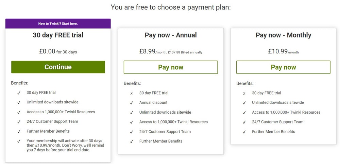Click checkmark beside 30 day FREE trial in trial plan

19,93
